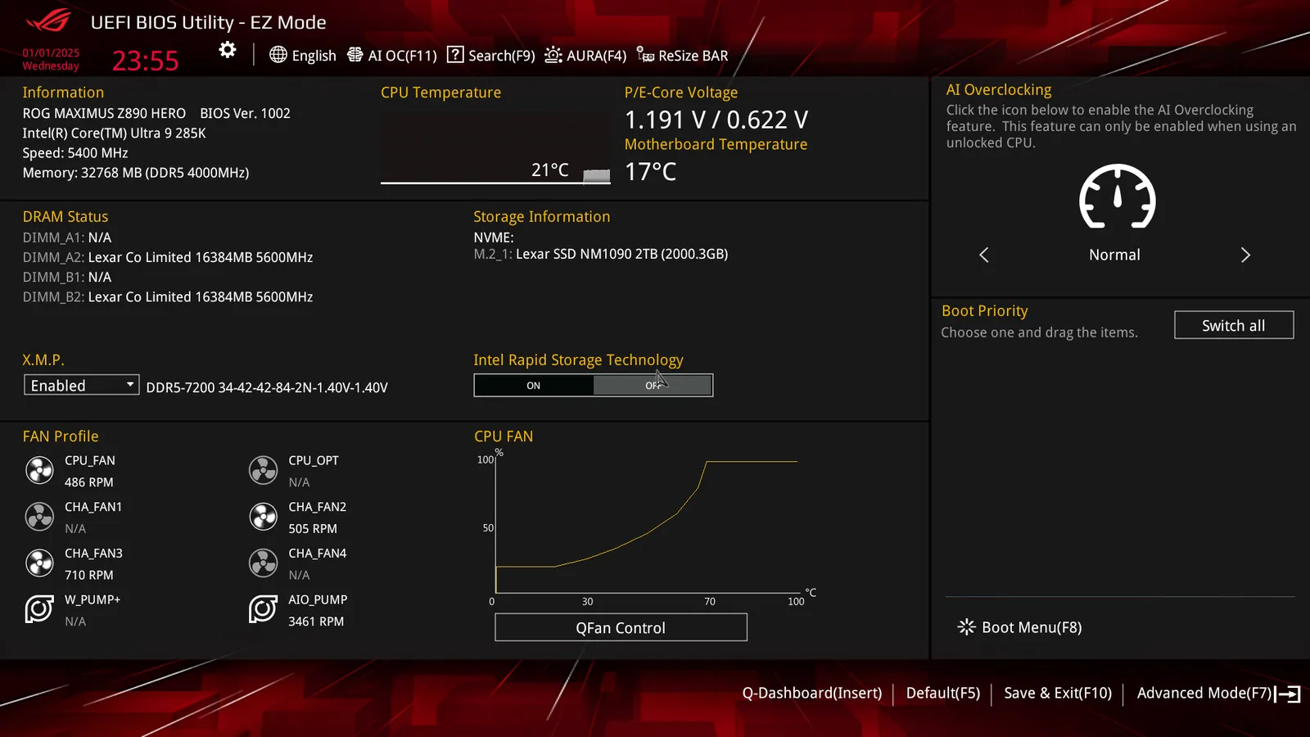Click the CPU temperature bar indicator
Image resolution: width=1310 pixels, height=737 pixels.
[596, 175]
